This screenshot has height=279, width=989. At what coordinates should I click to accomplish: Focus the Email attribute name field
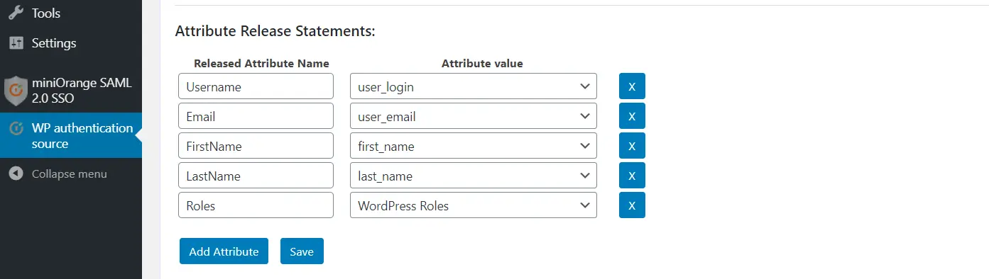(256, 116)
